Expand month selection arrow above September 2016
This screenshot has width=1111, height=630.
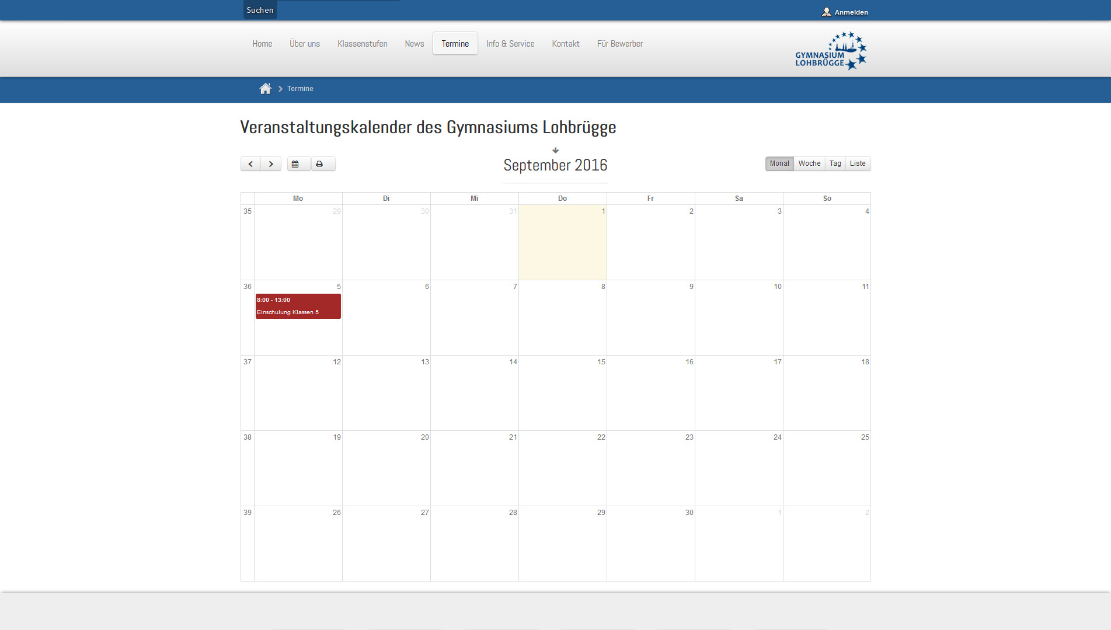click(555, 150)
